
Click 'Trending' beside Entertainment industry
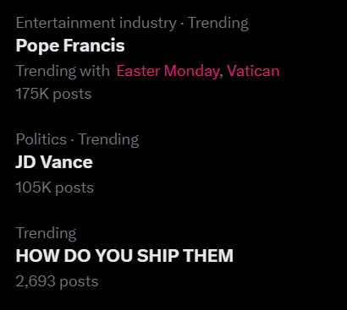(x=218, y=23)
